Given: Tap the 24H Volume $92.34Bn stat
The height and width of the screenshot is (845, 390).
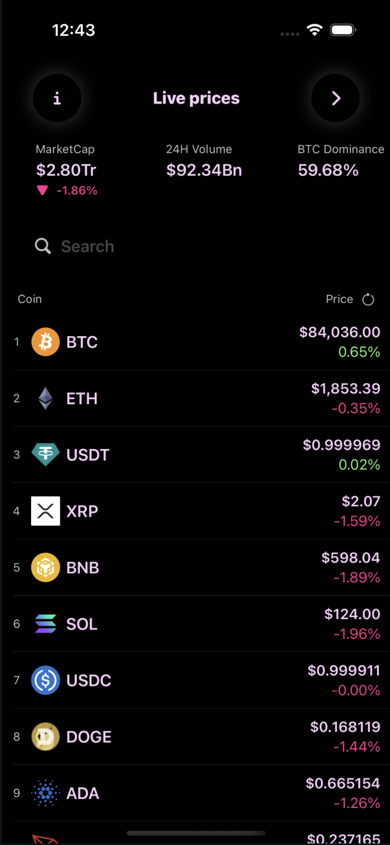Looking at the screenshot, I should (204, 160).
